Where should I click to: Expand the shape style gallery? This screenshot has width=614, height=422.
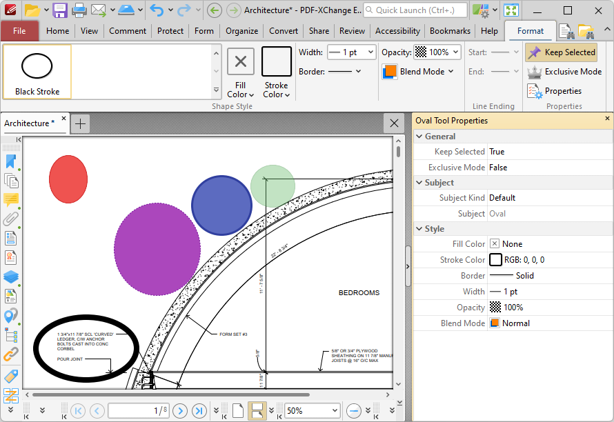216,90
